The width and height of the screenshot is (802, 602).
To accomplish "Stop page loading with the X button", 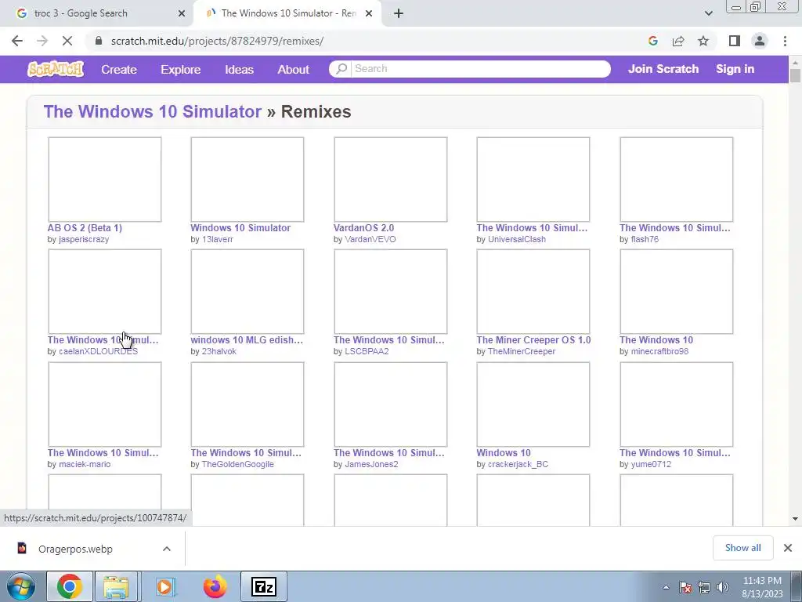I will [x=67, y=41].
